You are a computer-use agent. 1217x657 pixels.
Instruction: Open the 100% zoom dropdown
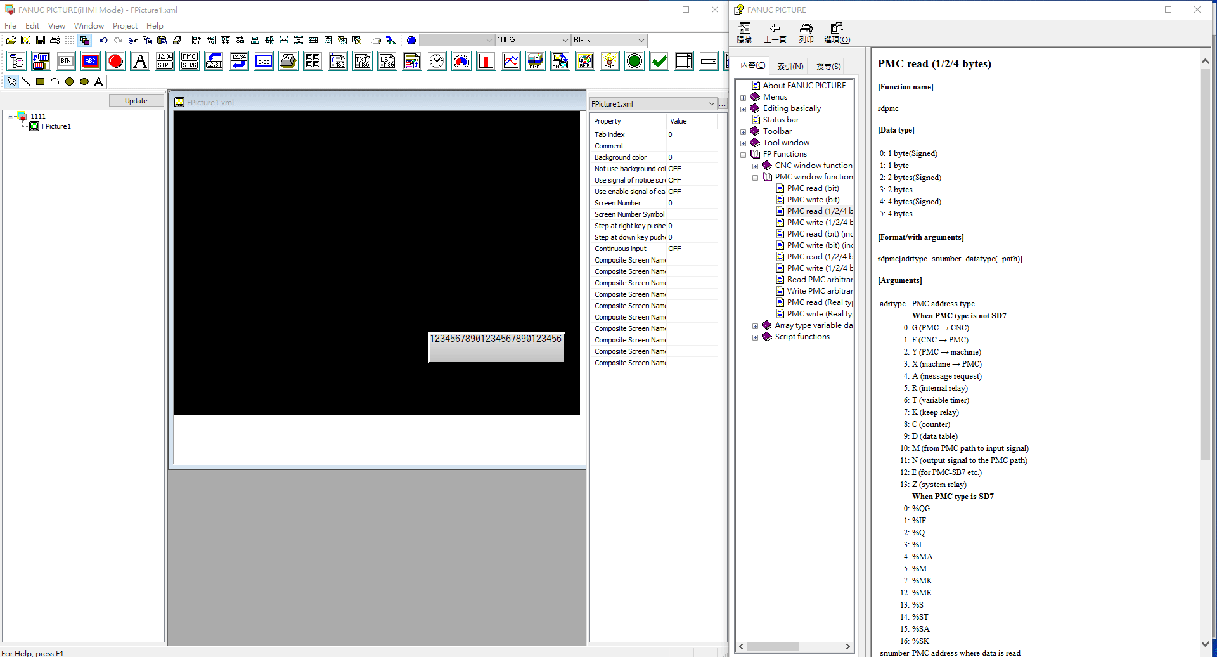click(x=565, y=41)
